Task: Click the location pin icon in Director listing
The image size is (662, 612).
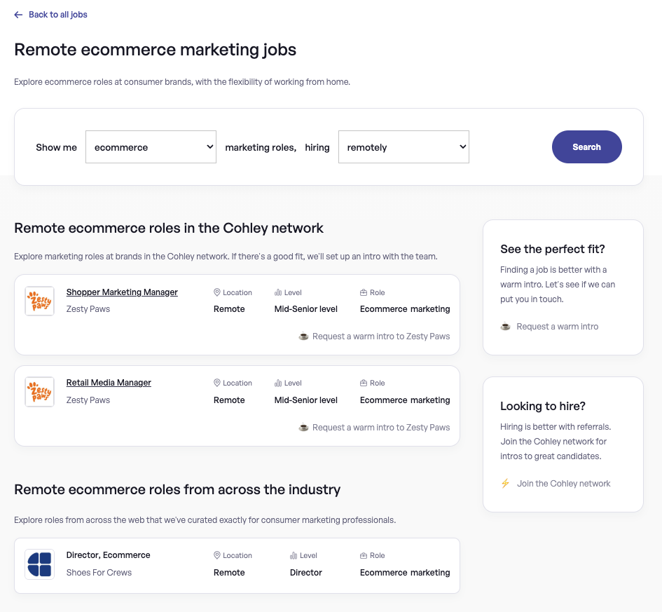Action: tap(217, 556)
